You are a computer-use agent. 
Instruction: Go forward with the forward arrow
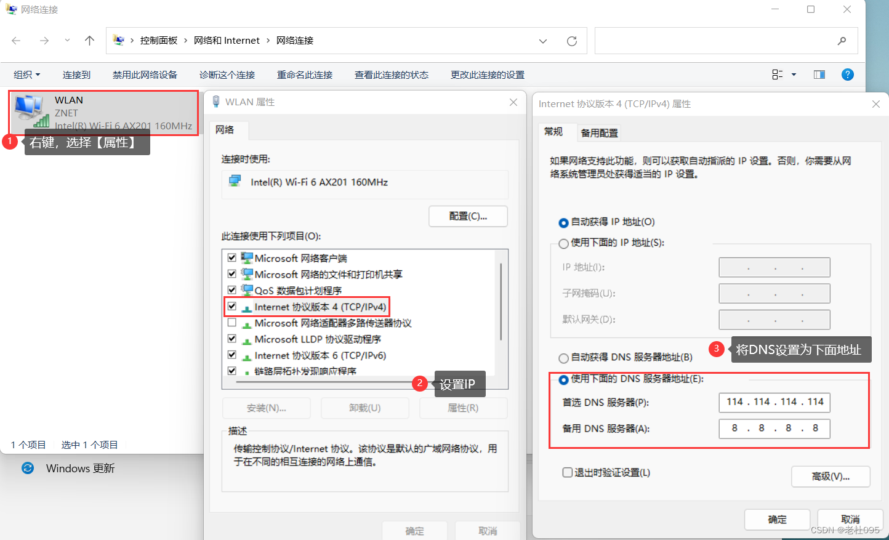click(x=44, y=41)
